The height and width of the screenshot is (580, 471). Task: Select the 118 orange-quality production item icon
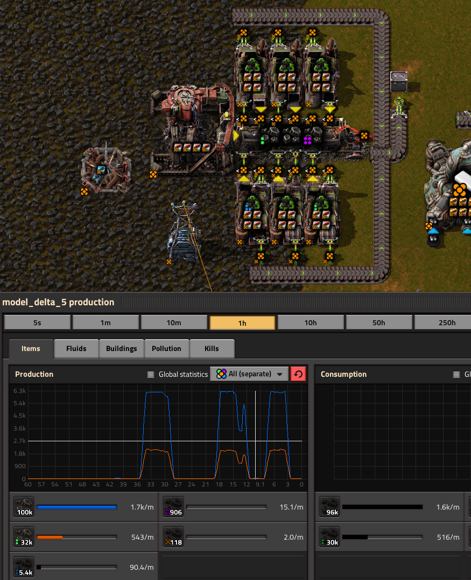tap(174, 536)
